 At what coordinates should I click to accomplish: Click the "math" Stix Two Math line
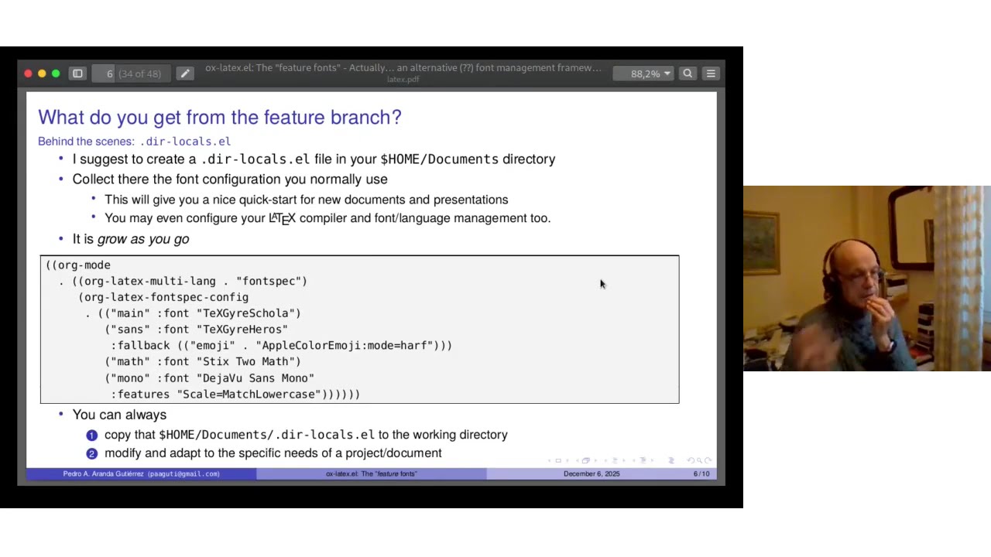(203, 361)
